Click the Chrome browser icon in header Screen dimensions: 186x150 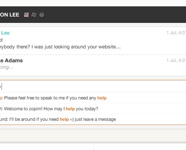tap(42, 15)
